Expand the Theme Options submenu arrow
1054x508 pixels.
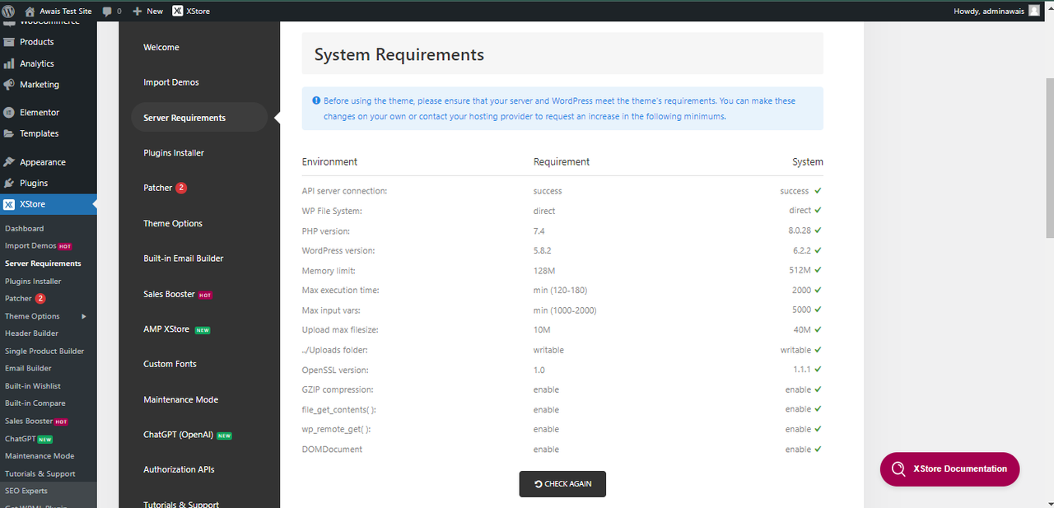point(84,316)
